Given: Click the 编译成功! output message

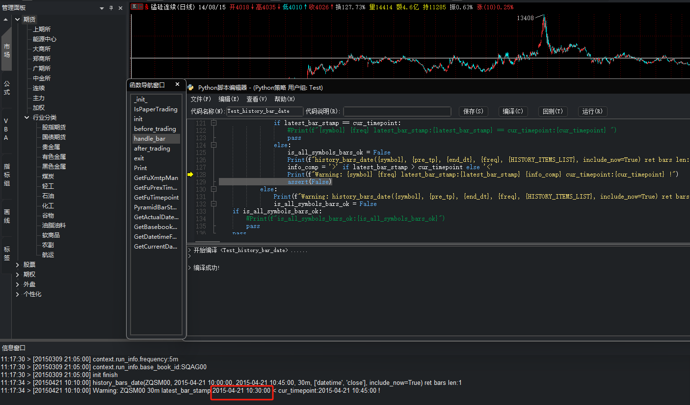Looking at the screenshot, I should click(x=207, y=268).
